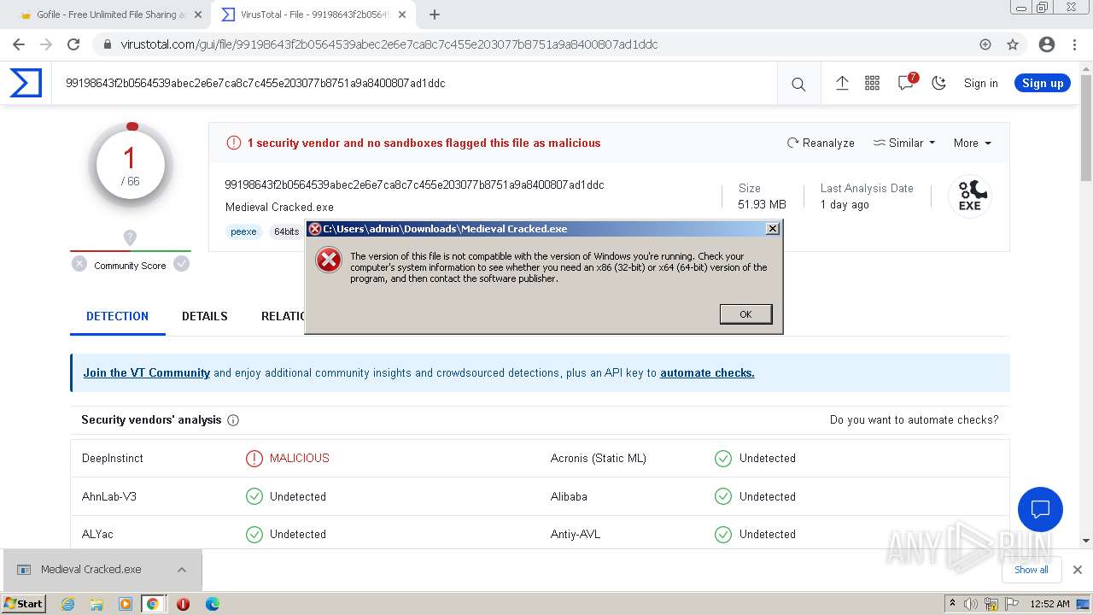Click Show all downloads

tap(1032, 570)
